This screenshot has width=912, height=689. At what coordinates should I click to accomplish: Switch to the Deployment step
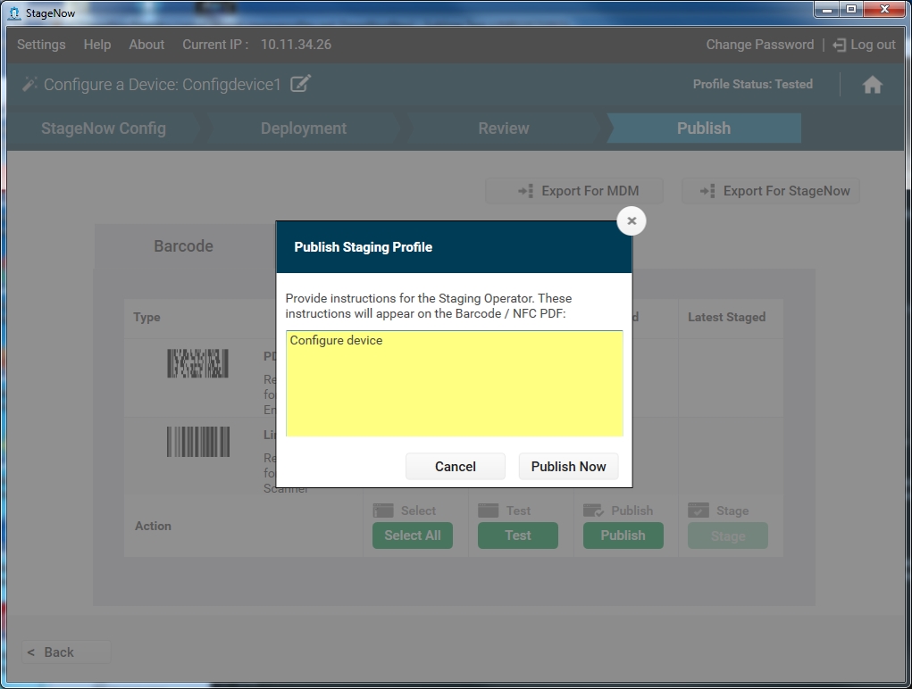tap(304, 129)
